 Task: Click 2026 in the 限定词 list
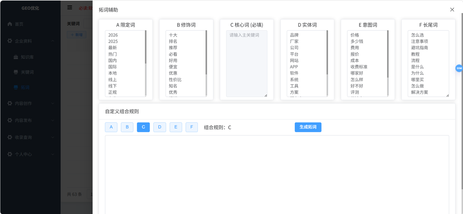[x=113, y=35]
